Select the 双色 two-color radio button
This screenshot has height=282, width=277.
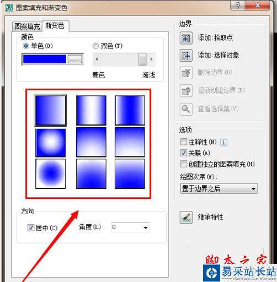pos(95,46)
